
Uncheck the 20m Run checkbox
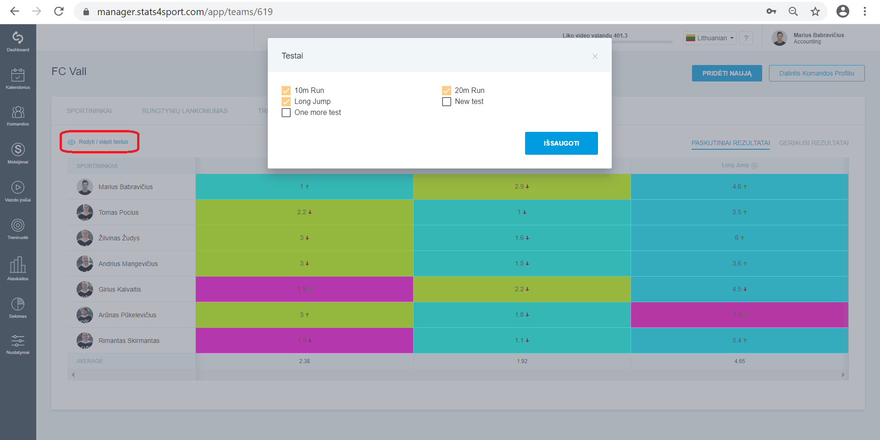tap(447, 91)
